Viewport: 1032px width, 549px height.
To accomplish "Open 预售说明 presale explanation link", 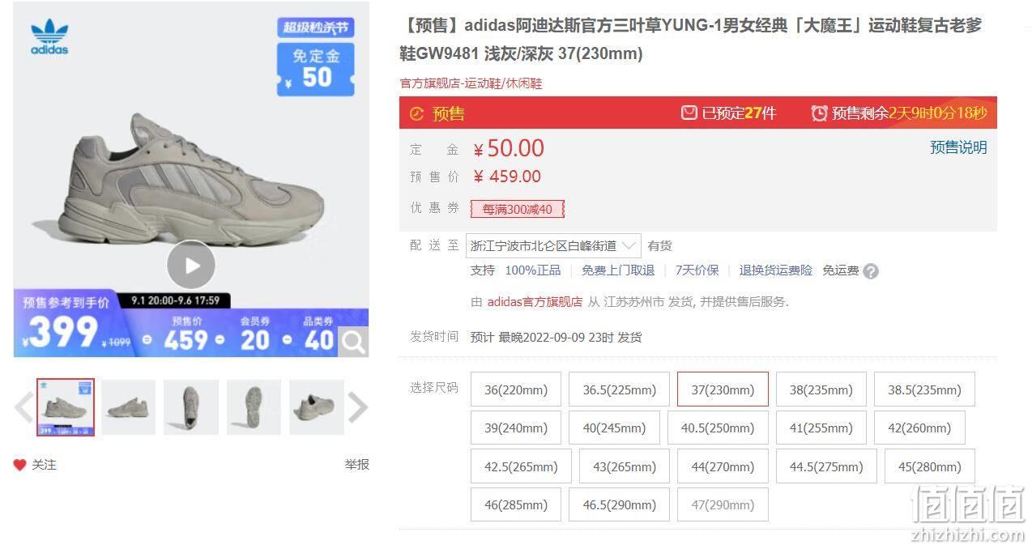I will [x=958, y=147].
